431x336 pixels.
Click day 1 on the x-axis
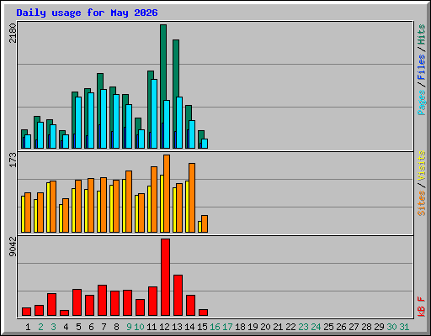pos(28,327)
